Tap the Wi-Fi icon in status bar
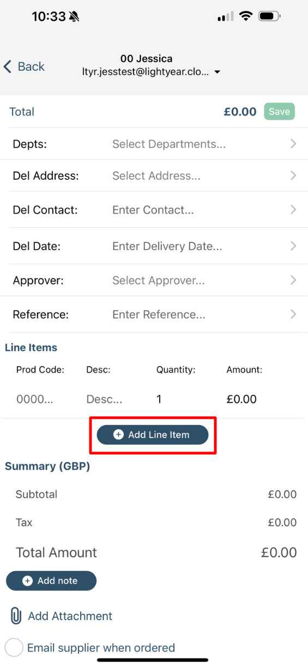 (246, 16)
